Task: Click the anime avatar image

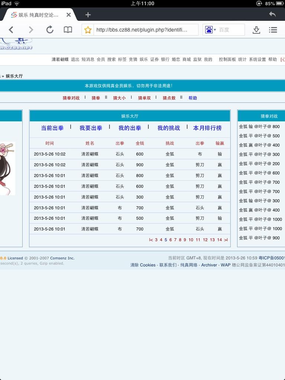Action: [x=7, y=168]
